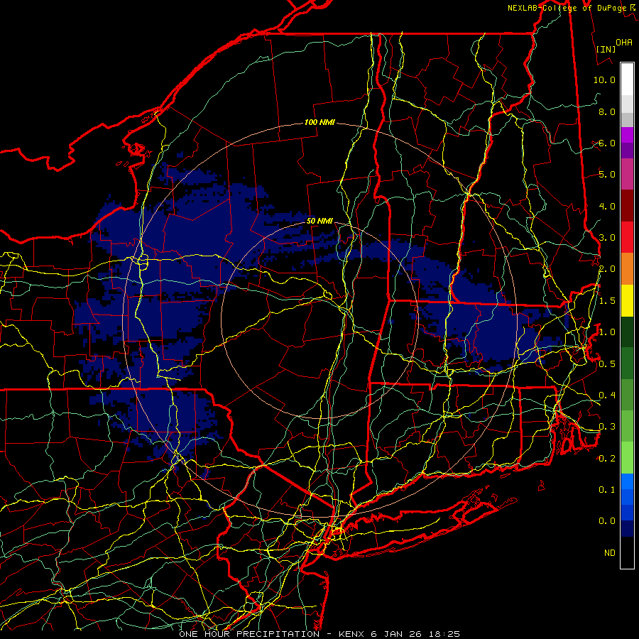This screenshot has height=639, width=639.
Task: Click the 0.5 legend value
Action: coord(607,364)
